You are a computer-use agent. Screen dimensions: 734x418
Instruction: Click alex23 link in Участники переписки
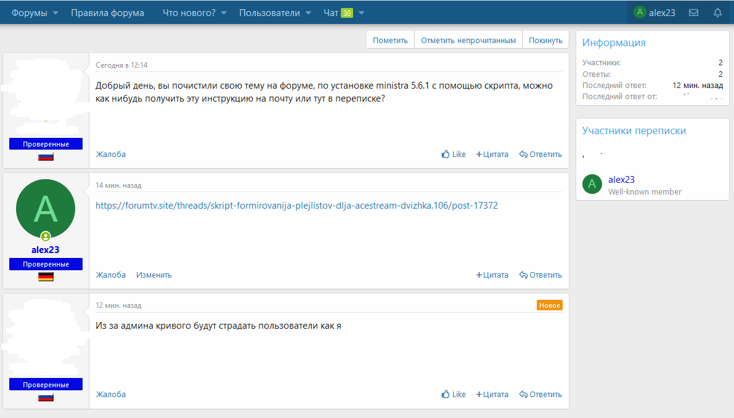(x=621, y=180)
